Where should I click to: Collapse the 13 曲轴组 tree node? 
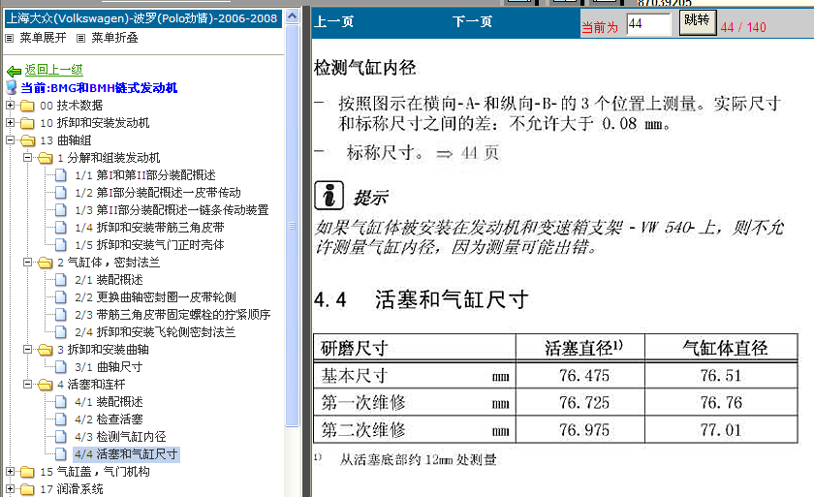pos(10,140)
